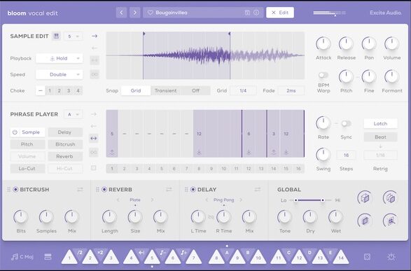
Task: Click the Beat button
Action: [380, 137]
